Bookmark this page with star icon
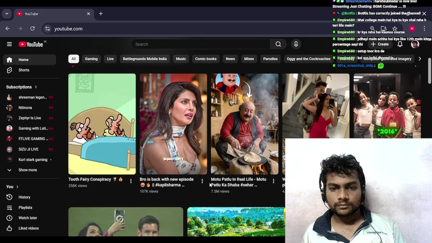This screenshot has width=432, height=243. click(395, 29)
